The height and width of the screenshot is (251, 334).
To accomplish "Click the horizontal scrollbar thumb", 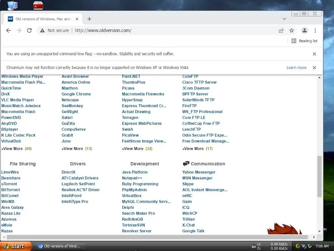I will 158,237.
